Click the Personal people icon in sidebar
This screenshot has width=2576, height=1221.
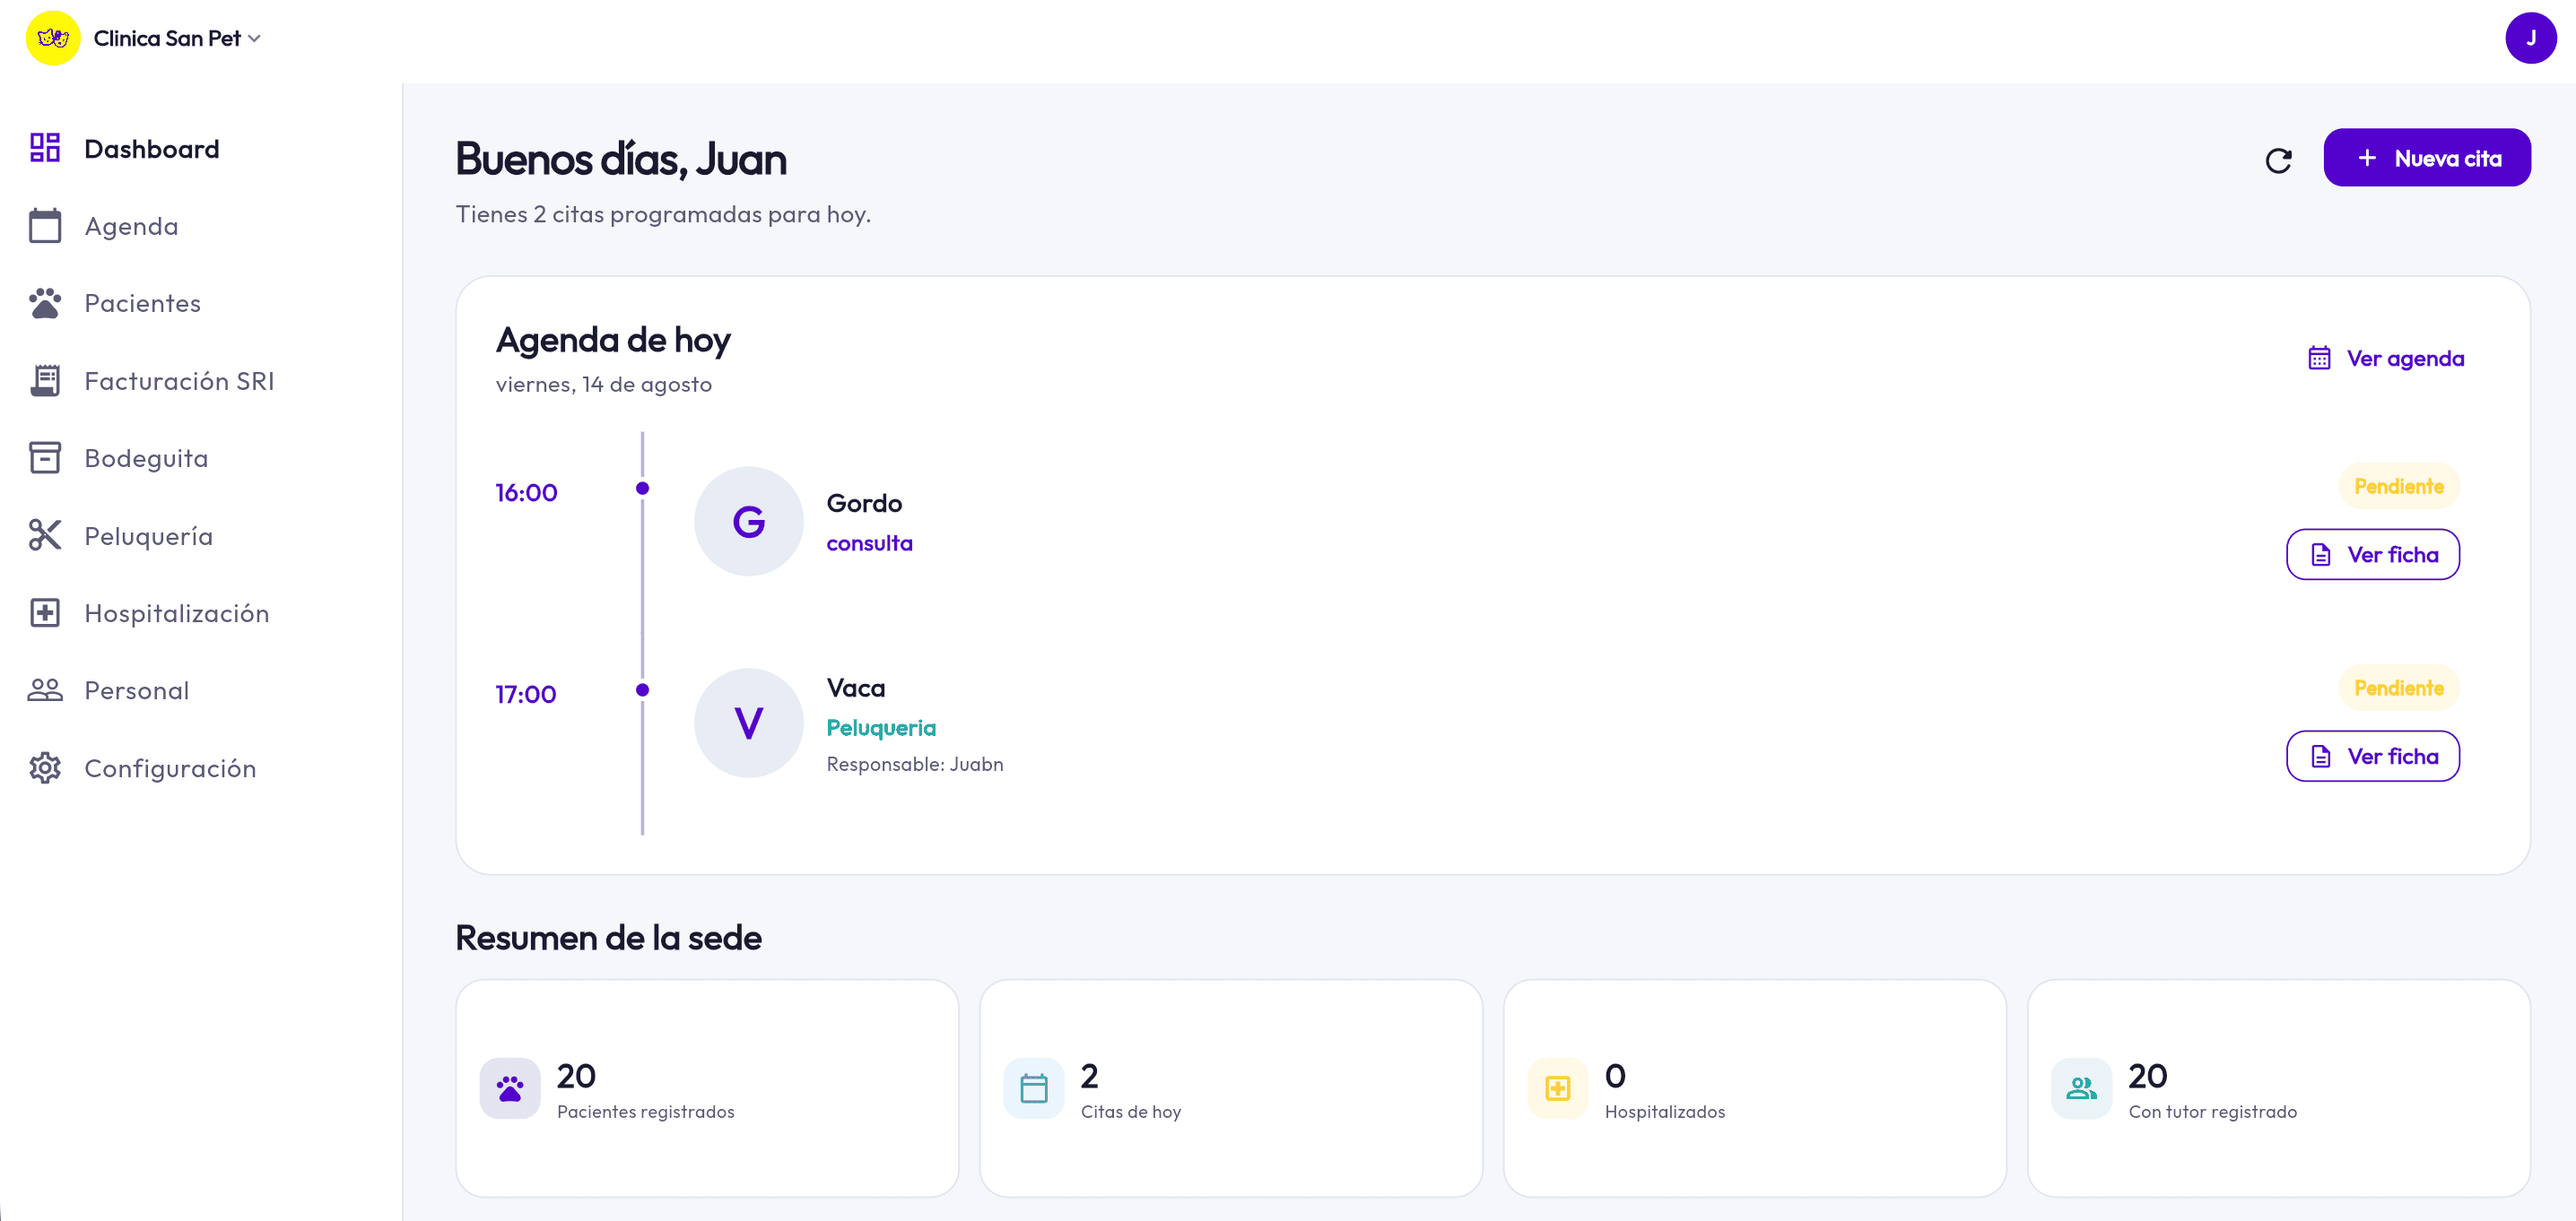45,689
